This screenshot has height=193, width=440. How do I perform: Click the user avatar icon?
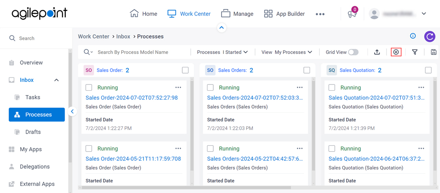pyautogui.click(x=374, y=14)
